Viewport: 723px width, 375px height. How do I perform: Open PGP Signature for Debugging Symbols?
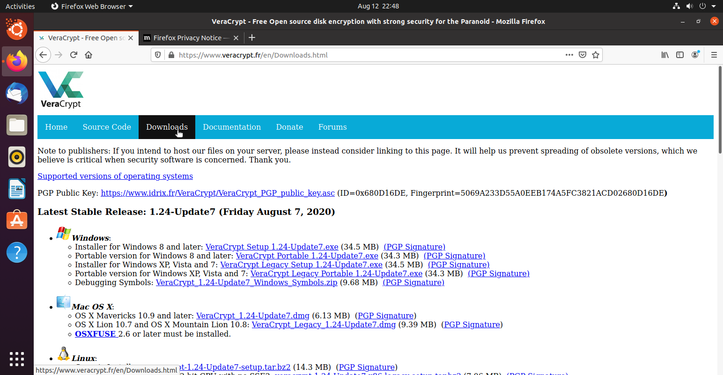[x=413, y=282]
